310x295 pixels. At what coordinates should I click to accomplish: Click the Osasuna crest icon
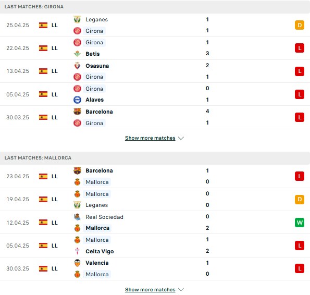77,66
